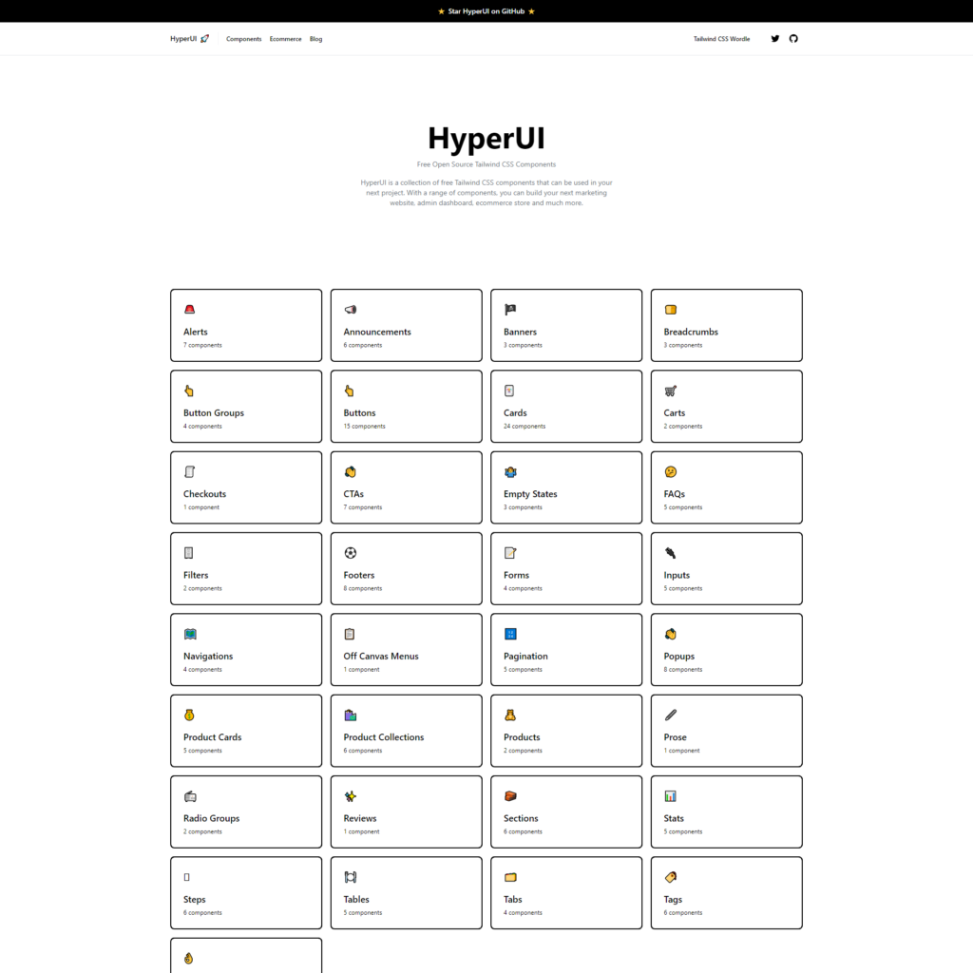
Task: Open Tailwind CSS Wordle
Action: 721,39
